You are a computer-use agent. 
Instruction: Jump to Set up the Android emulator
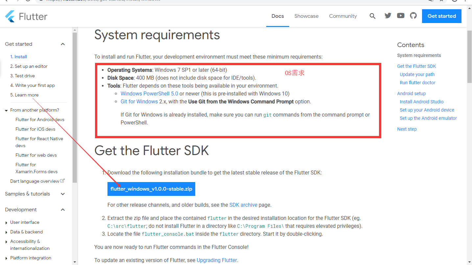[x=428, y=118]
